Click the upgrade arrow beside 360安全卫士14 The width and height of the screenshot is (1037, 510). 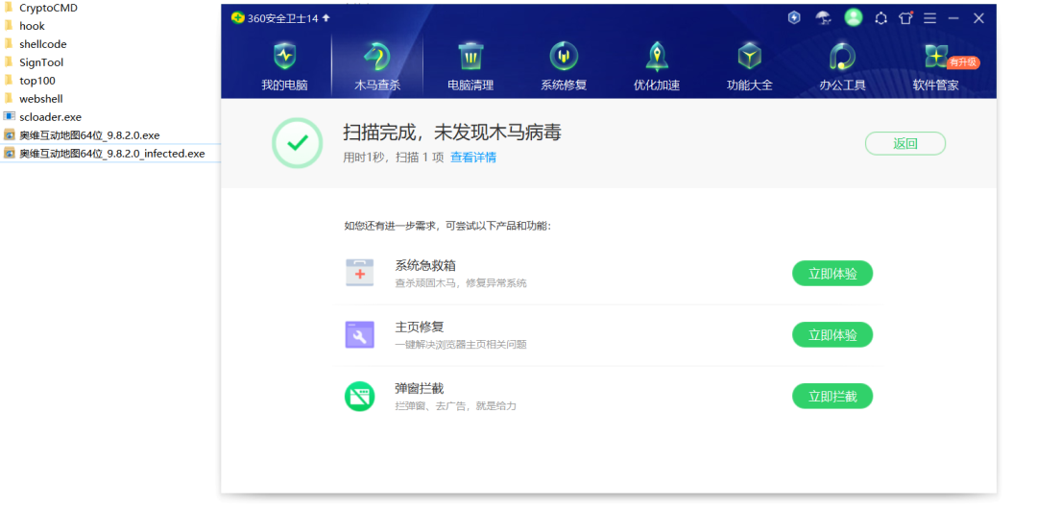click(326, 18)
